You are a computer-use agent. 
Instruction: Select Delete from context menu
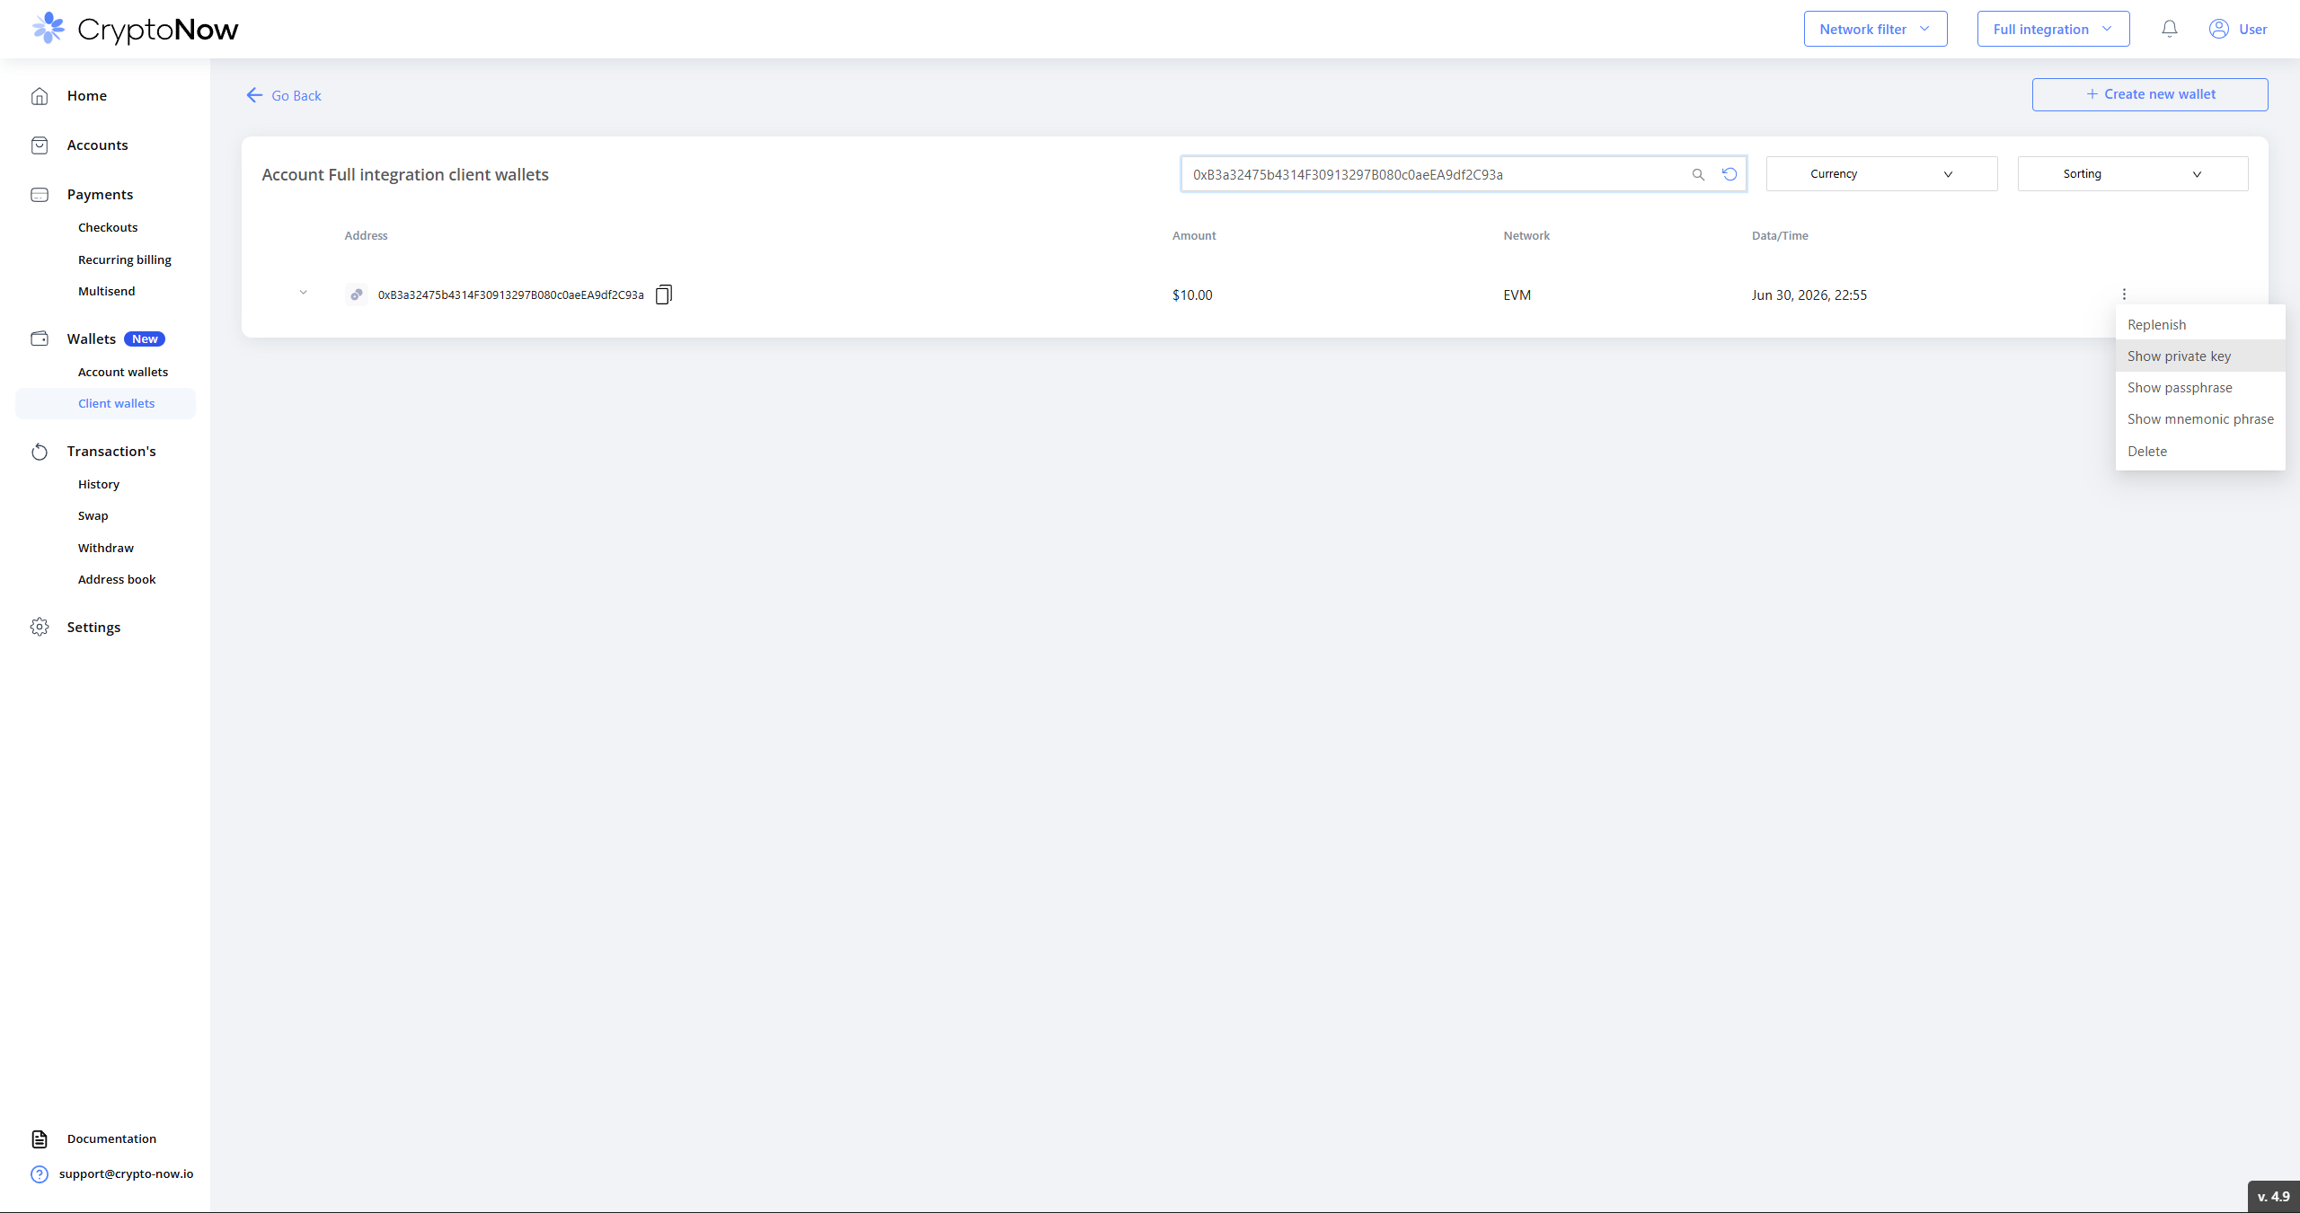tap(2200, 452)
